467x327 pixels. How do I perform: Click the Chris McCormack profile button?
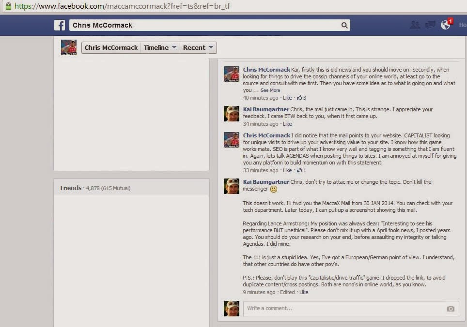pos(111,47)
